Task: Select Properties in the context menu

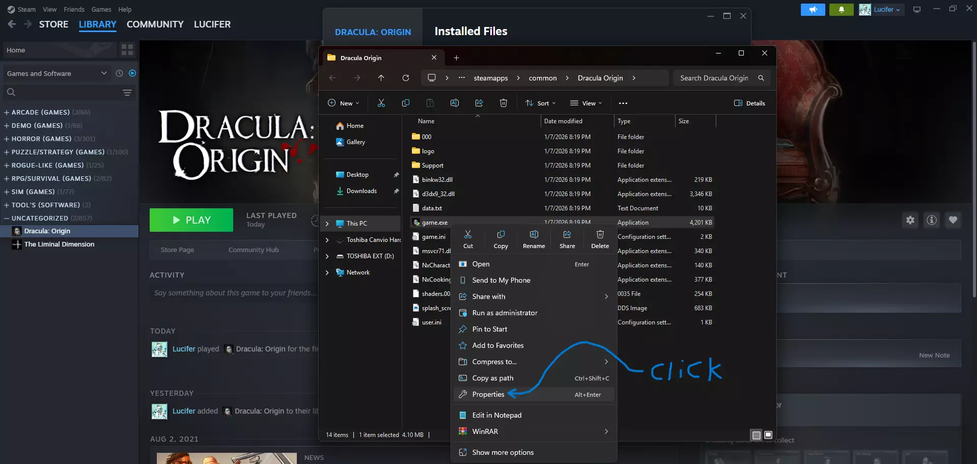Action: (x=534, y=394)
